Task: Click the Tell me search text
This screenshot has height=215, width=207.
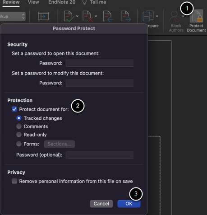Action: coord(98,2)
